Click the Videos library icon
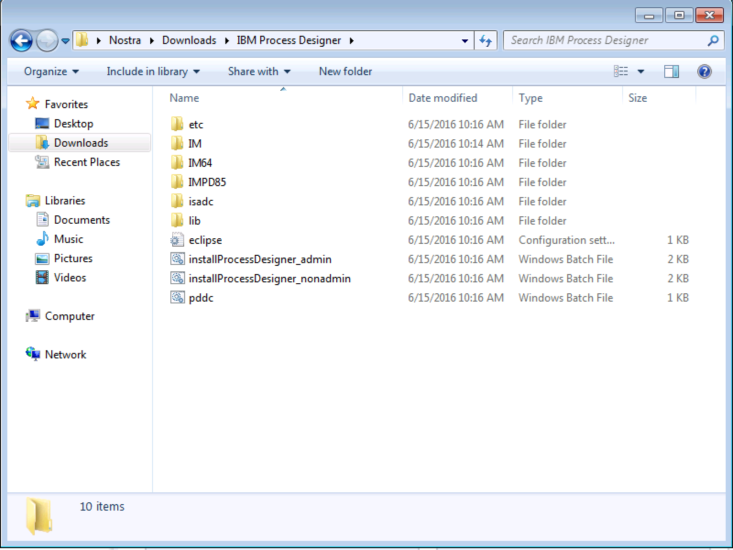The height and width of the screenshot is (550, 733). (x=42, y=277)
